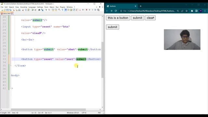Click the "UTF-8" encoding in status bar

[84, 113]
